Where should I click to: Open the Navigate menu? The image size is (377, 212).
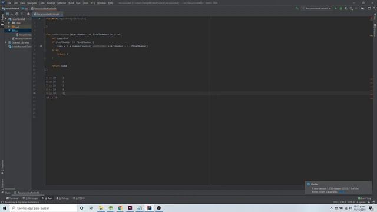pyautogui.click(x=32, y=3)
